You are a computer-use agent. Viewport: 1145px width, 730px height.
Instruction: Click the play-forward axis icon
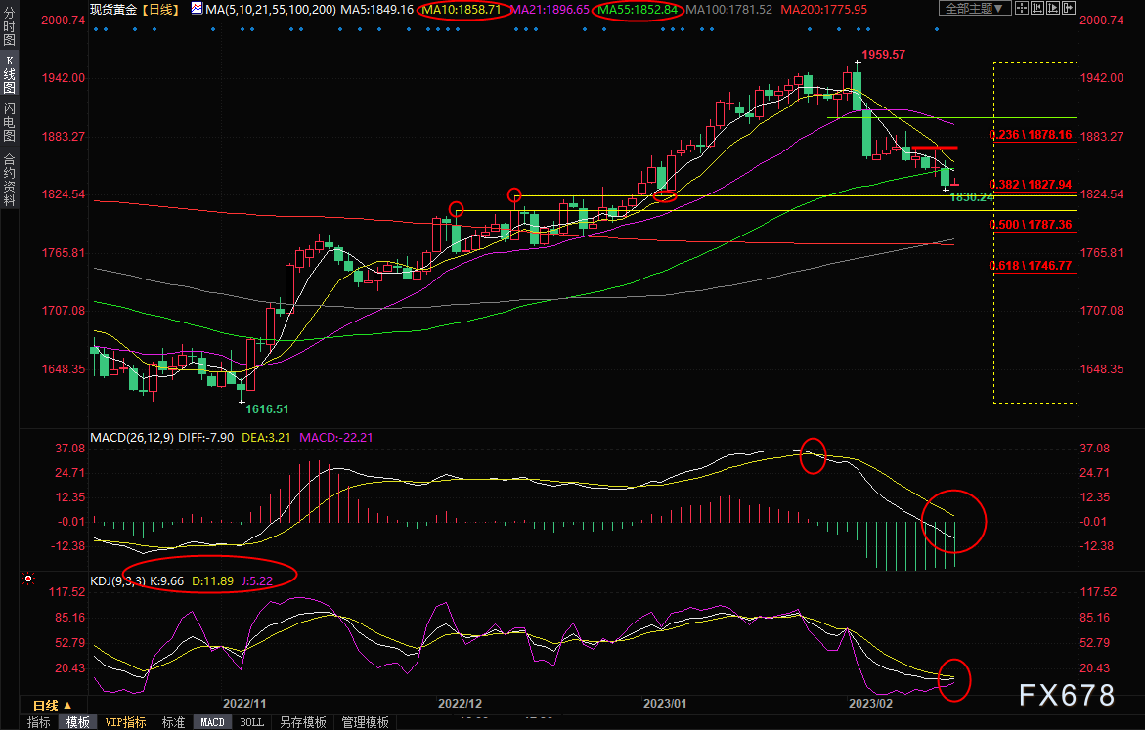tap(1053, 9)
